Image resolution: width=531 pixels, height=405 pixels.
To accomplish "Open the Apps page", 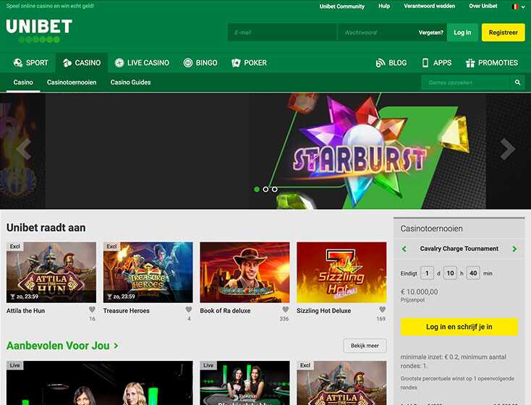I will pyautogui.click(x=436, y=63).
